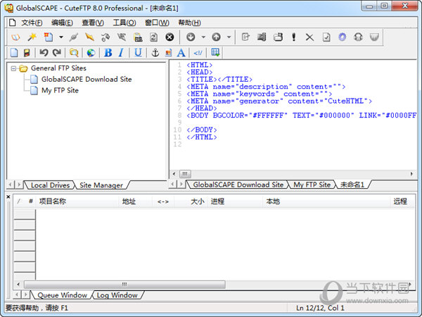Toggle Italic formatting

pos(122,53)
